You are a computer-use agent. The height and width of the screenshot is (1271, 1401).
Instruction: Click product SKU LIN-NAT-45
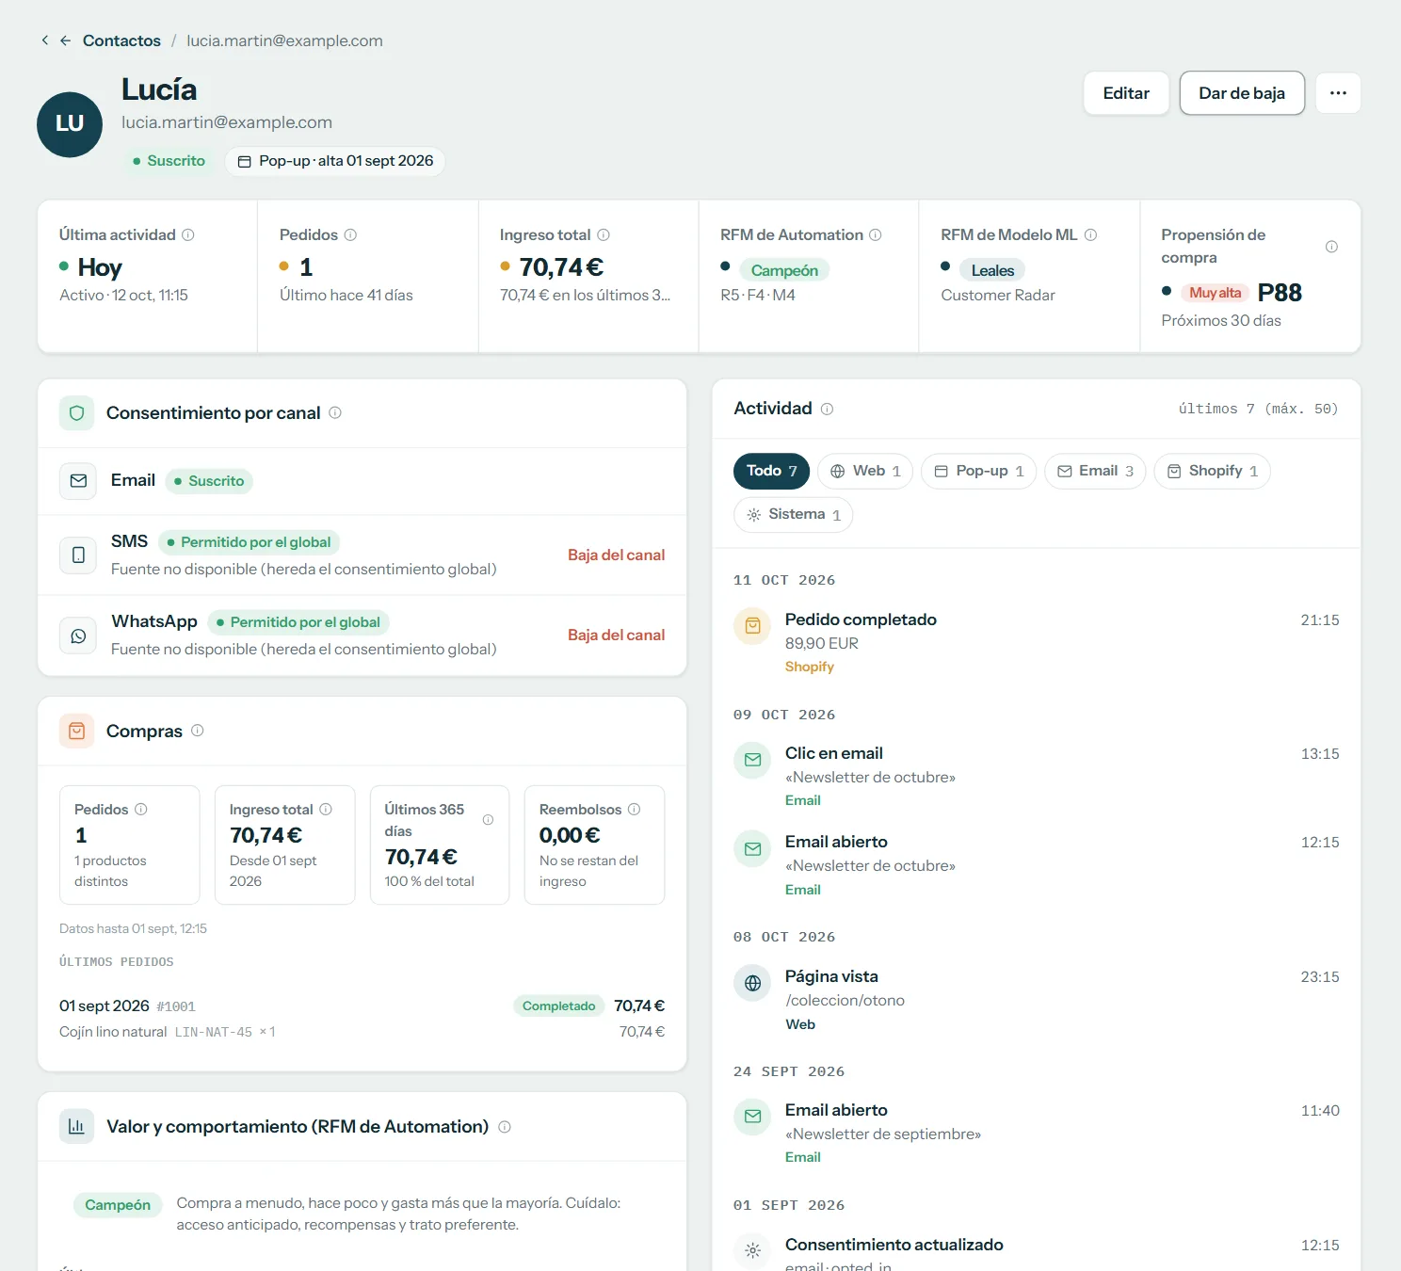pos(214,1033)
